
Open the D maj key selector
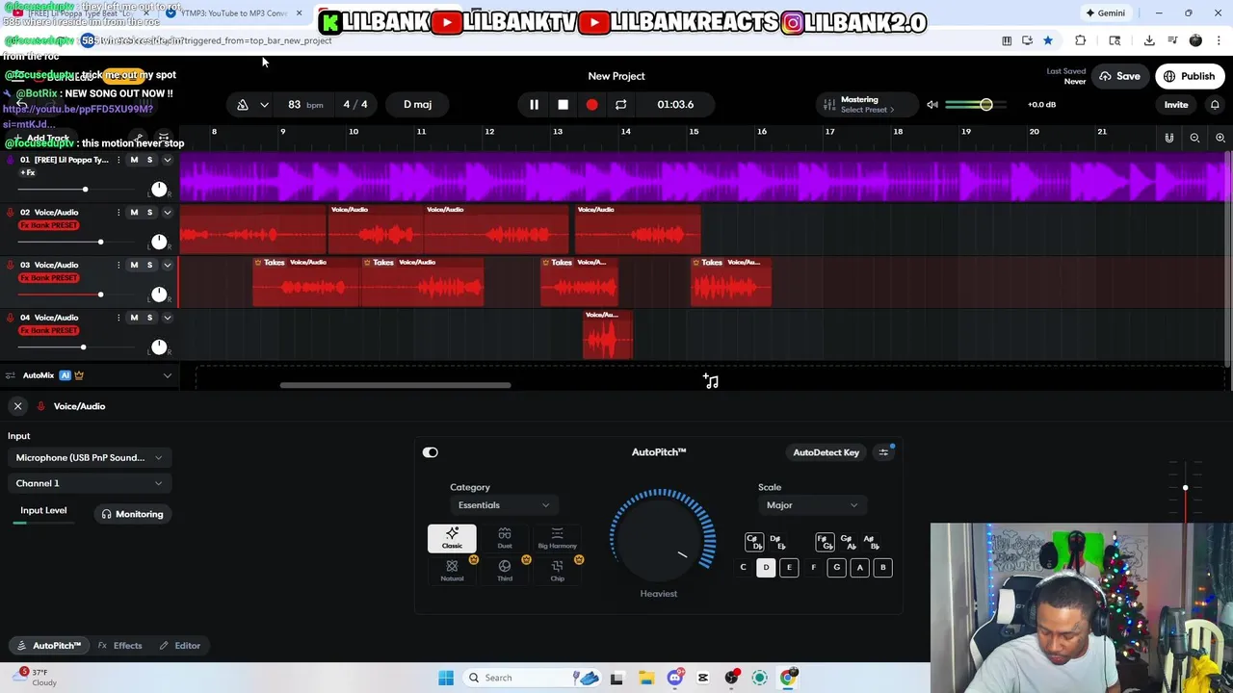417,104
